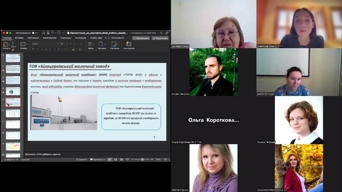Image resolution: width=342 pixels, height=192 pixels.
Task: Expand the Рисование dropdown arrow
Action: 118,44
